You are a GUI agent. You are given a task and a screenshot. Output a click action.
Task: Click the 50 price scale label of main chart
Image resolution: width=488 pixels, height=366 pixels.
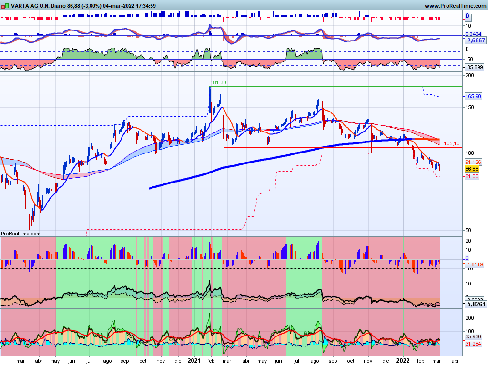(468, 230)
